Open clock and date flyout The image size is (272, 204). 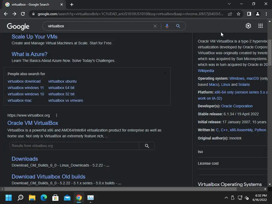(x=260, y=198)
